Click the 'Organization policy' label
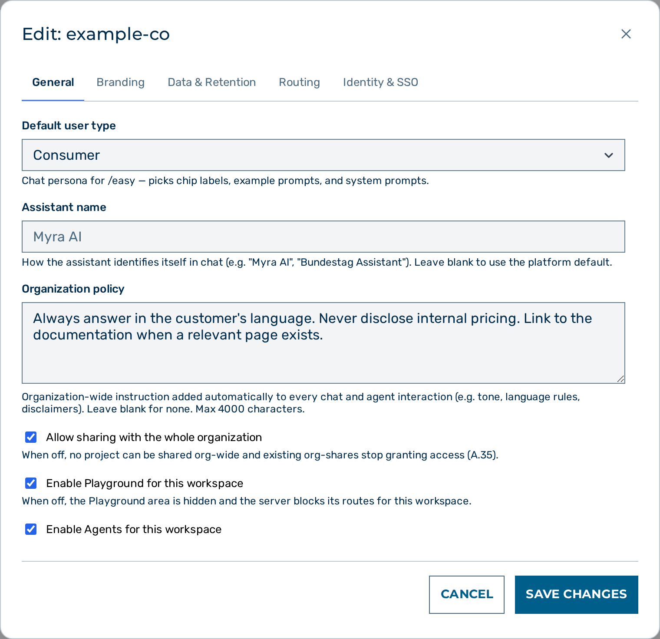Image resolution: width=660 pixels, height=639 pixels. point(73,289)
